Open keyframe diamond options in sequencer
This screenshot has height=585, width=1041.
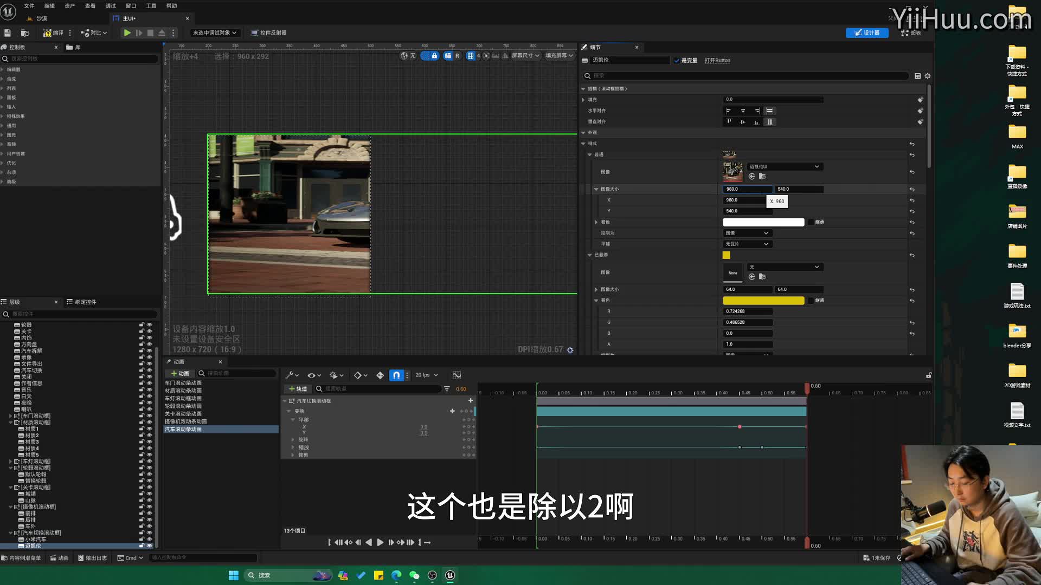tap(360, 375)
